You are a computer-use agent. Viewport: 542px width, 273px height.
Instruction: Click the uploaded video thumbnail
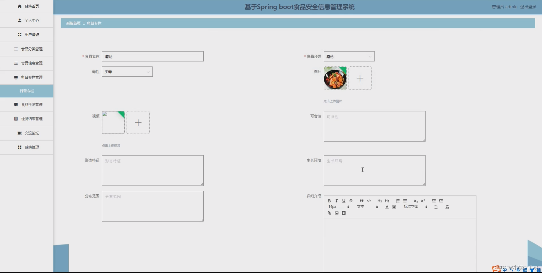[113, 122]
